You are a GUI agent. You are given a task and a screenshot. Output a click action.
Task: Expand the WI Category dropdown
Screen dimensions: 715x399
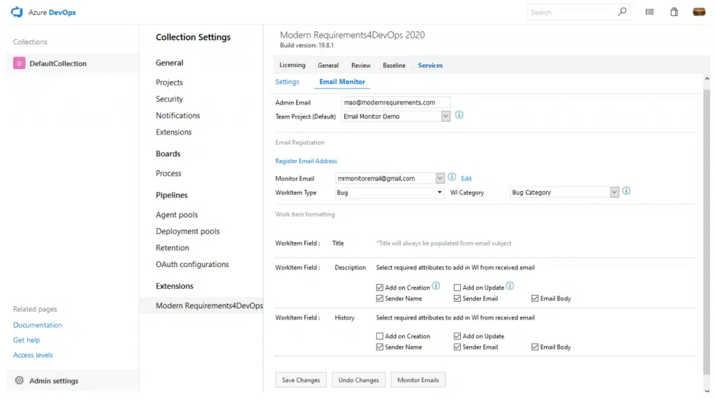pos(614,193)
